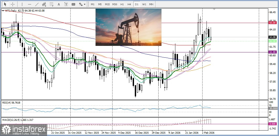Select the text label tool

(66, 4)
